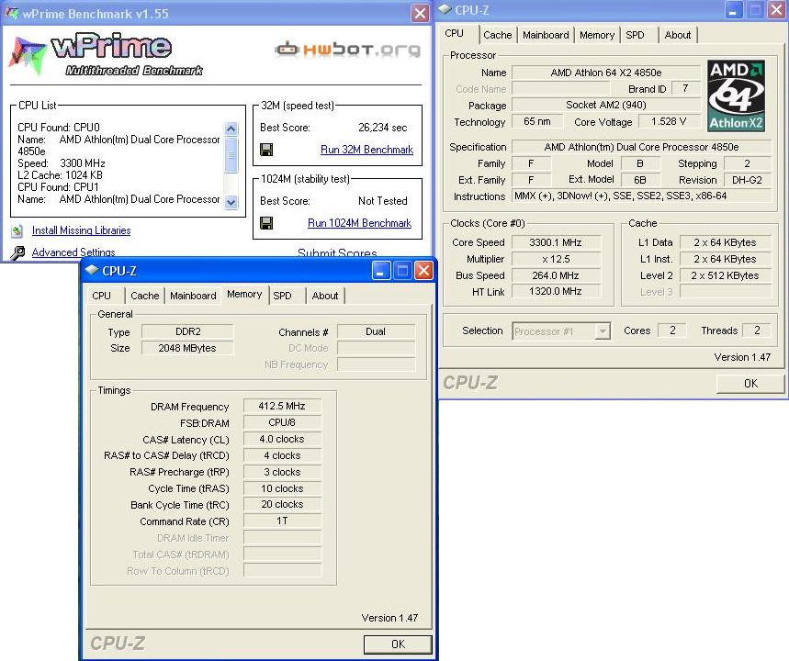Click Channels # field Dual
789x661 pixels.
pyautogui.click(x=376, y=332)
